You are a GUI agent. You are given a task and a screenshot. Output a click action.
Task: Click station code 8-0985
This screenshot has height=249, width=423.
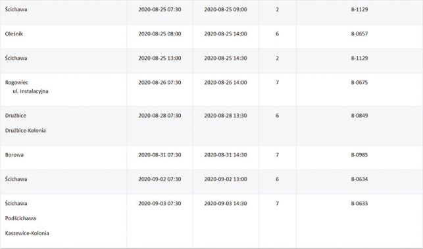tap(359, 155)
